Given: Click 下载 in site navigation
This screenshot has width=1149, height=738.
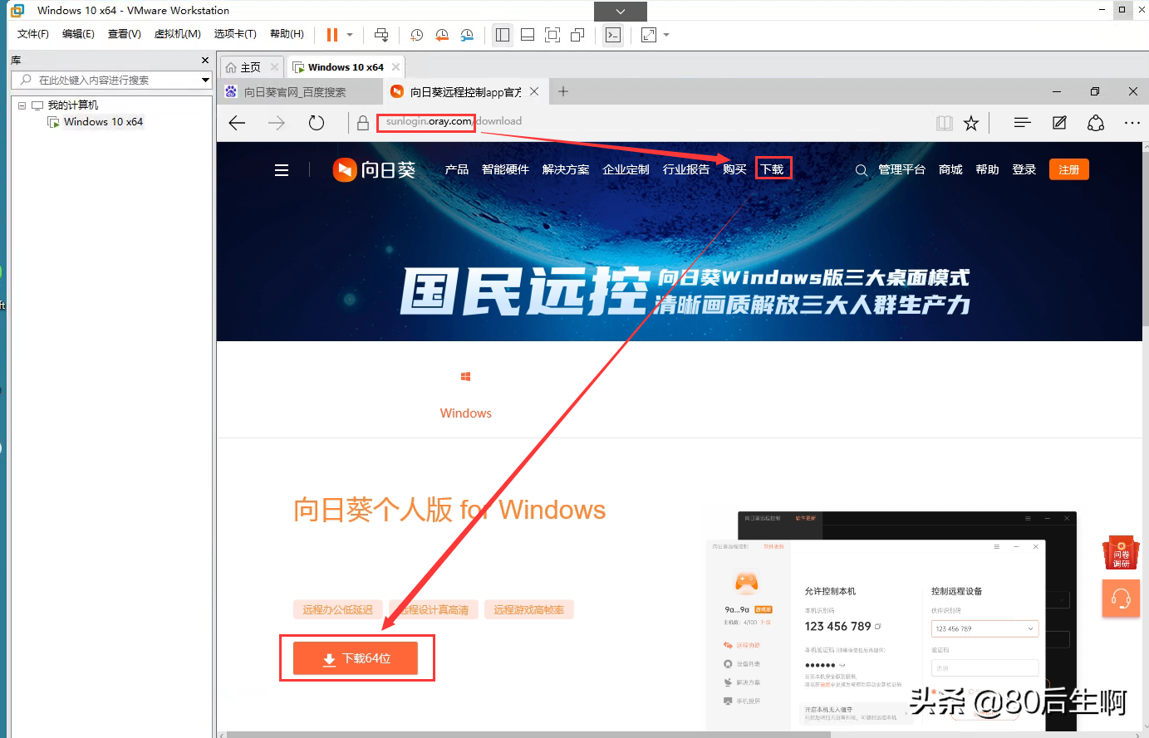Looking at the screenshot, I should [x=773, y=169].
